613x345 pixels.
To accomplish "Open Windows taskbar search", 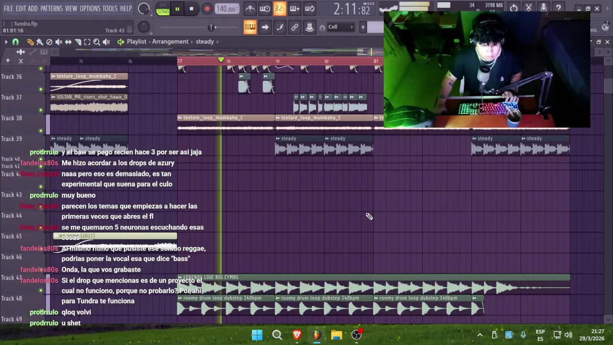I will point(277,335).
